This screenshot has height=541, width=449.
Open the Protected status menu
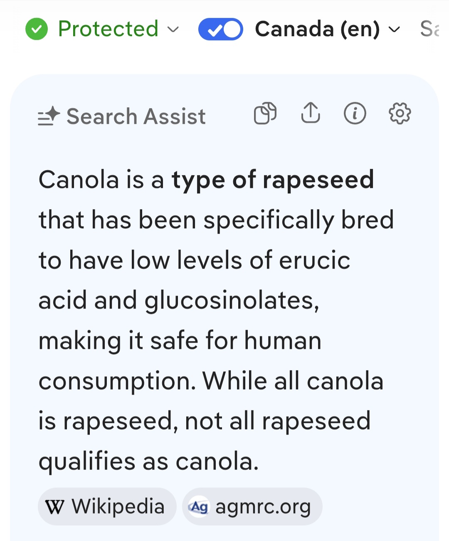[102, 29]
